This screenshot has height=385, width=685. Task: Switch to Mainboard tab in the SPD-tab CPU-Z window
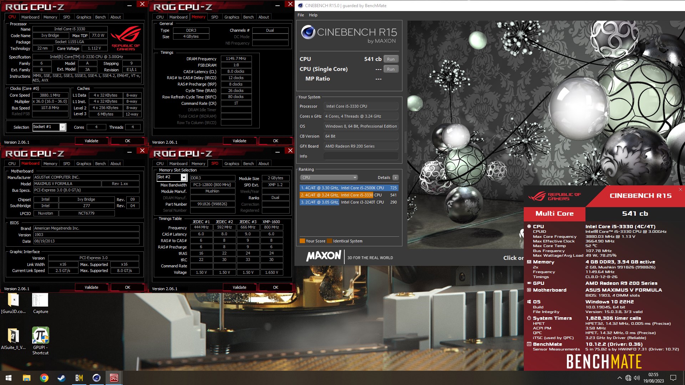(178, 164)
